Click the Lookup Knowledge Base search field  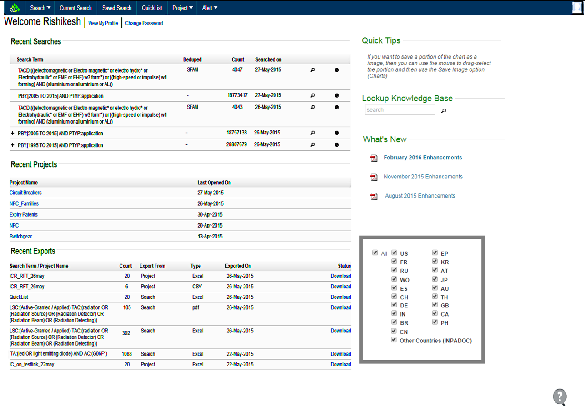click(400, 110)
